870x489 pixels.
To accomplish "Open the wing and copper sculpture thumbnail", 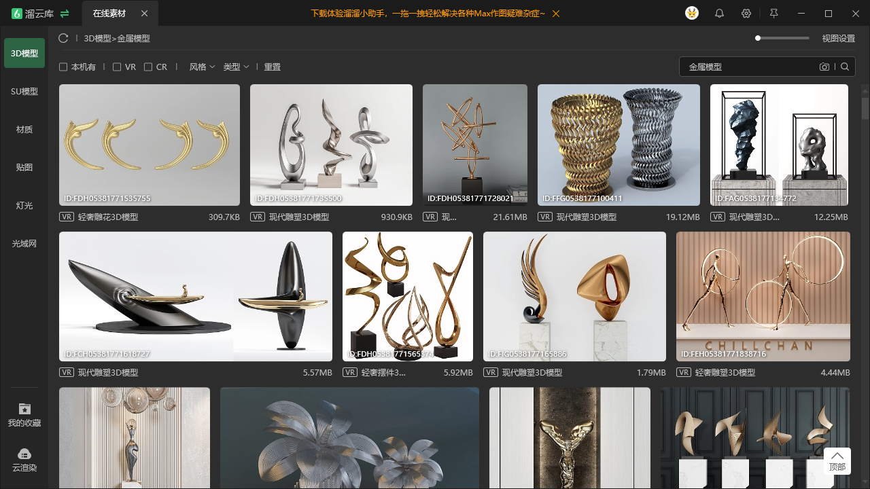I will (574, 296).
